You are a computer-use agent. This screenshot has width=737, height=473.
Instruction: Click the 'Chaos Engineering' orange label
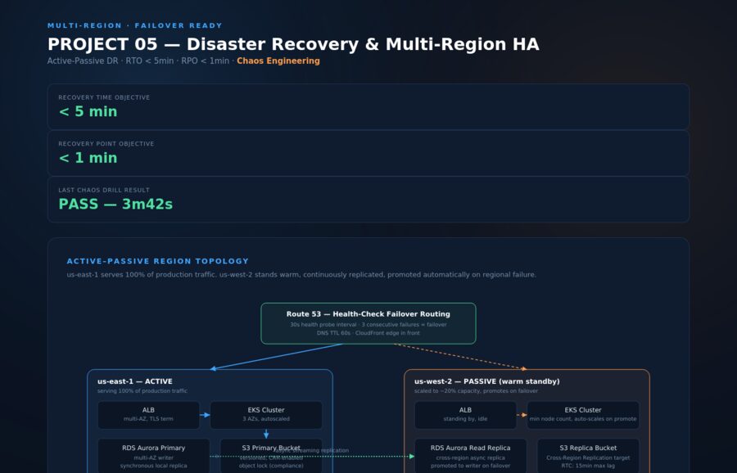[x=278, y=61]
